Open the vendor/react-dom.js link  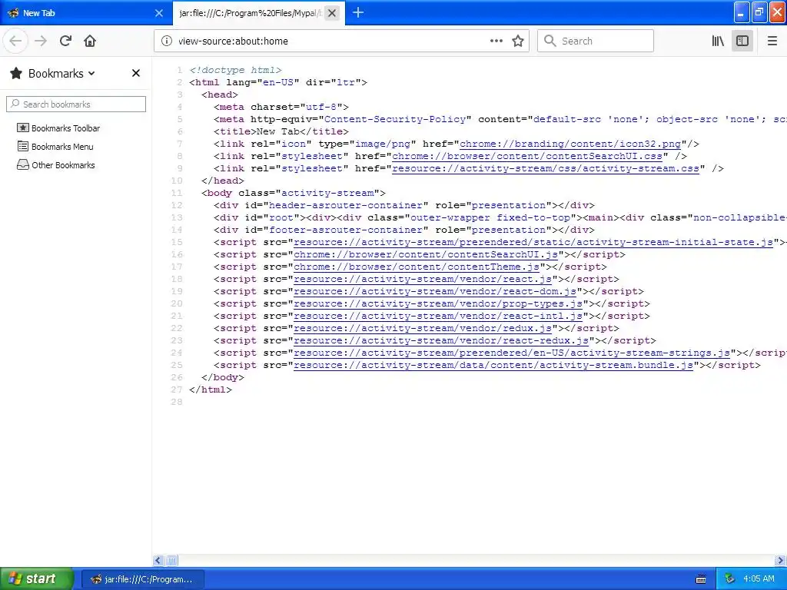(435, 291)
